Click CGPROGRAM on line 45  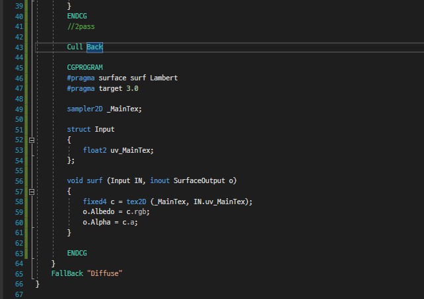click(85, 67)
